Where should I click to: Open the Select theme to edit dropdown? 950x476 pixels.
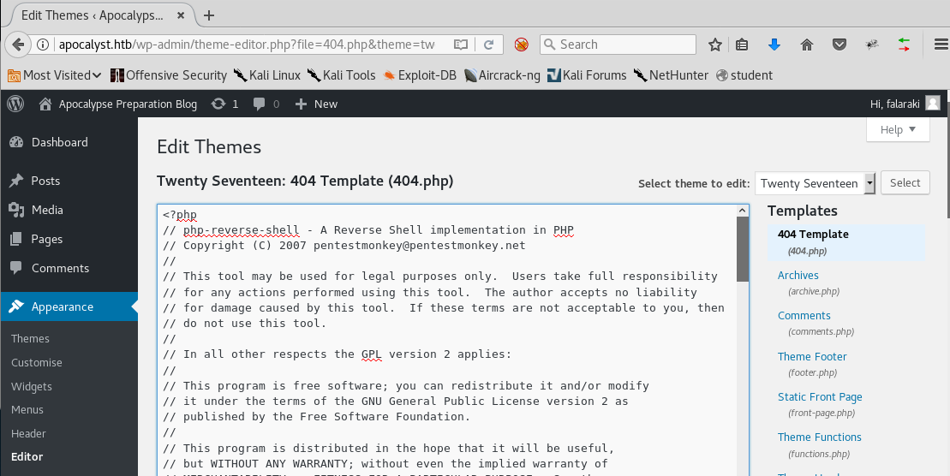point(815,183)
